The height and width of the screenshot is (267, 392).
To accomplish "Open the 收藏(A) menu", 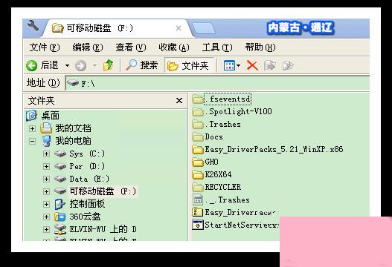I will coord(174,47).
